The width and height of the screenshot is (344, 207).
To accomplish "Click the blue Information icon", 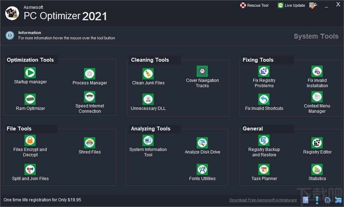I will 10,35.
